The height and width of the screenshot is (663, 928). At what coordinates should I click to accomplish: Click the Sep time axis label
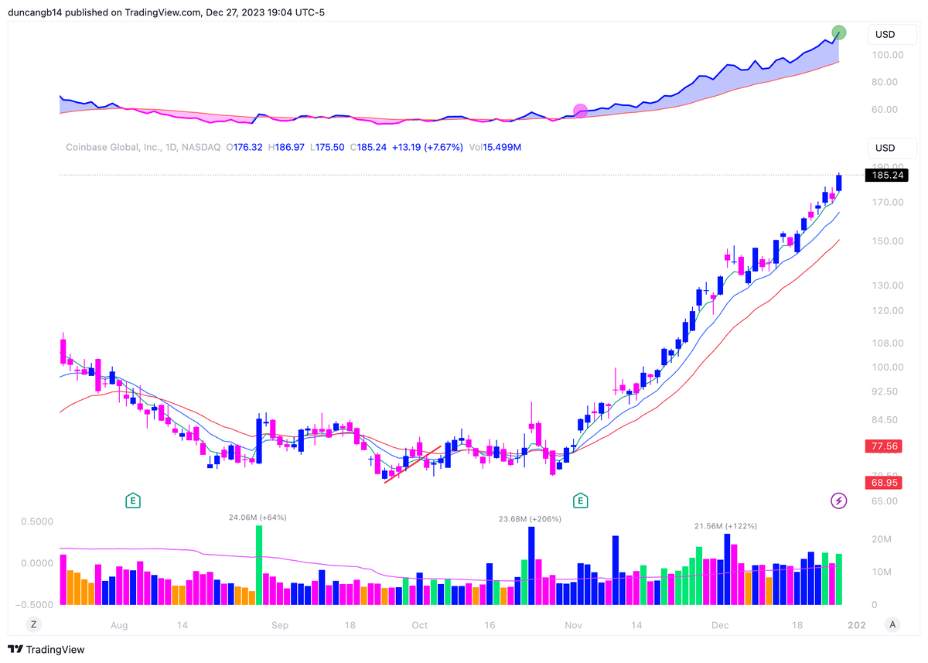(x=279, y=624)
